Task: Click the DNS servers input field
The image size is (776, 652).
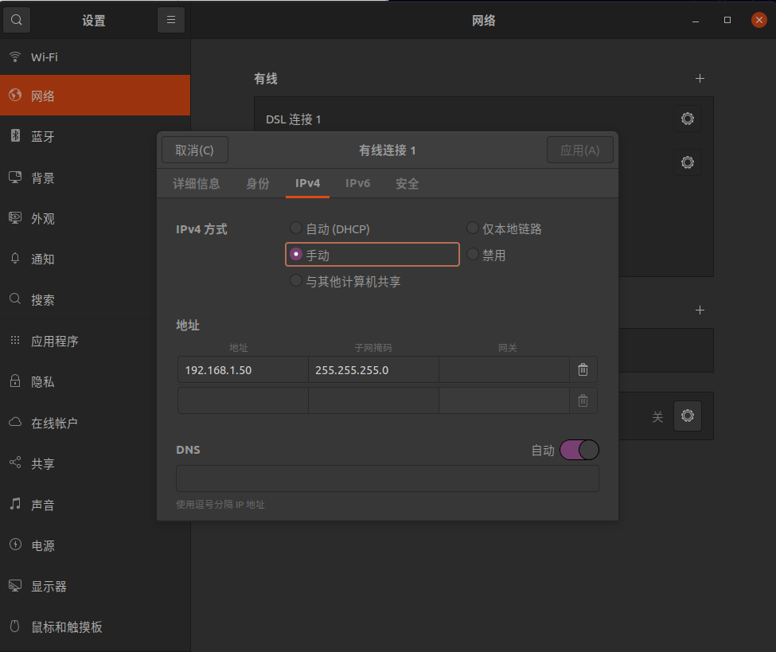Action: coord(388,478)
